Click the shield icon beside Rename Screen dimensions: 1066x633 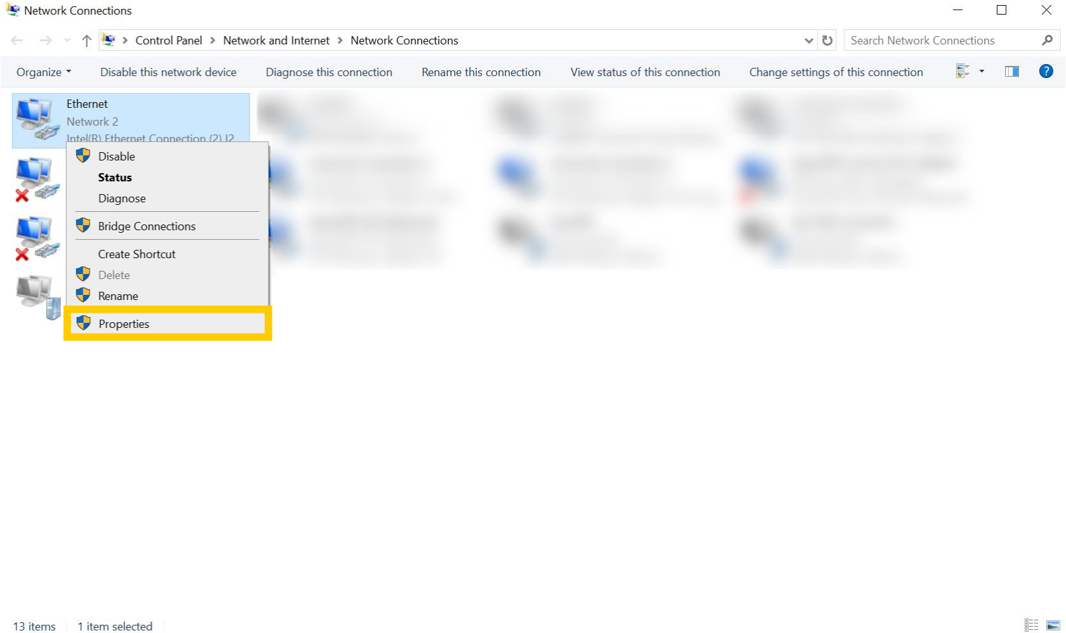[83, 295]
